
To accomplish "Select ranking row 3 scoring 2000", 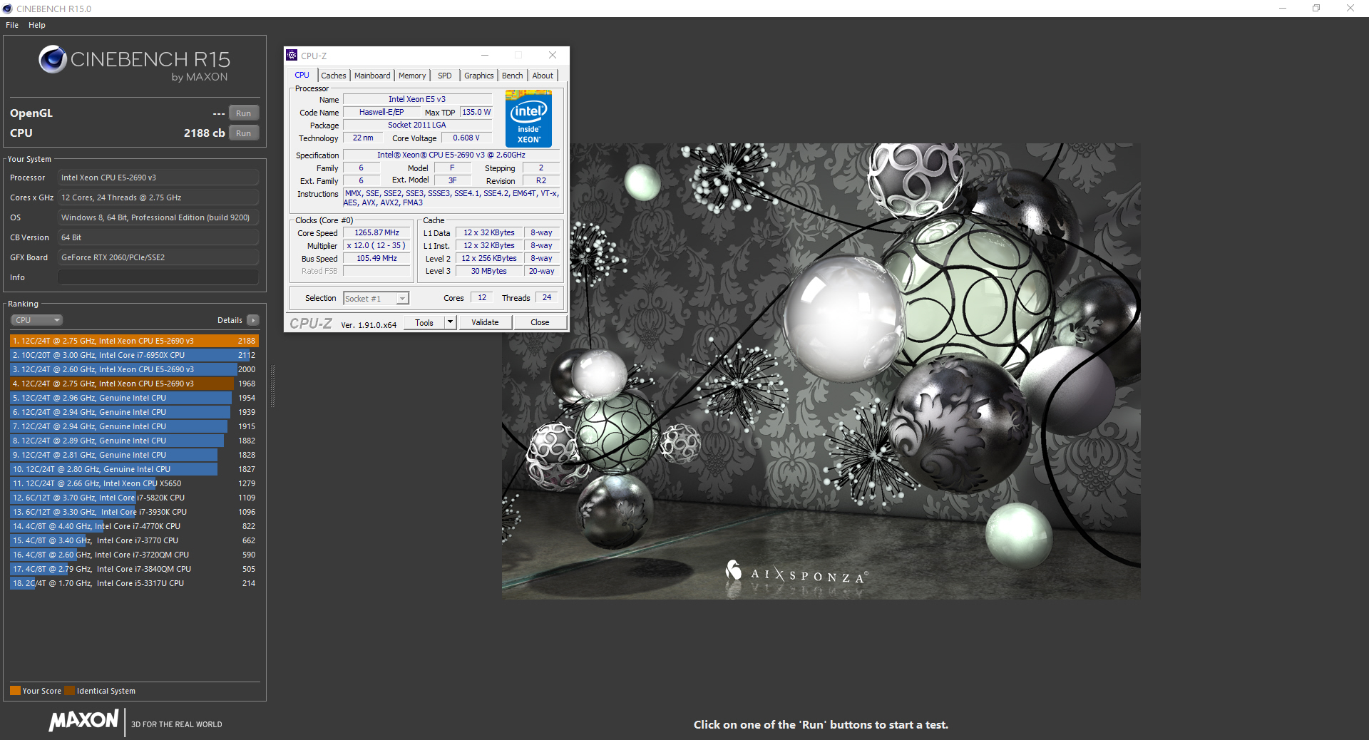I will (x=134, y=369).
